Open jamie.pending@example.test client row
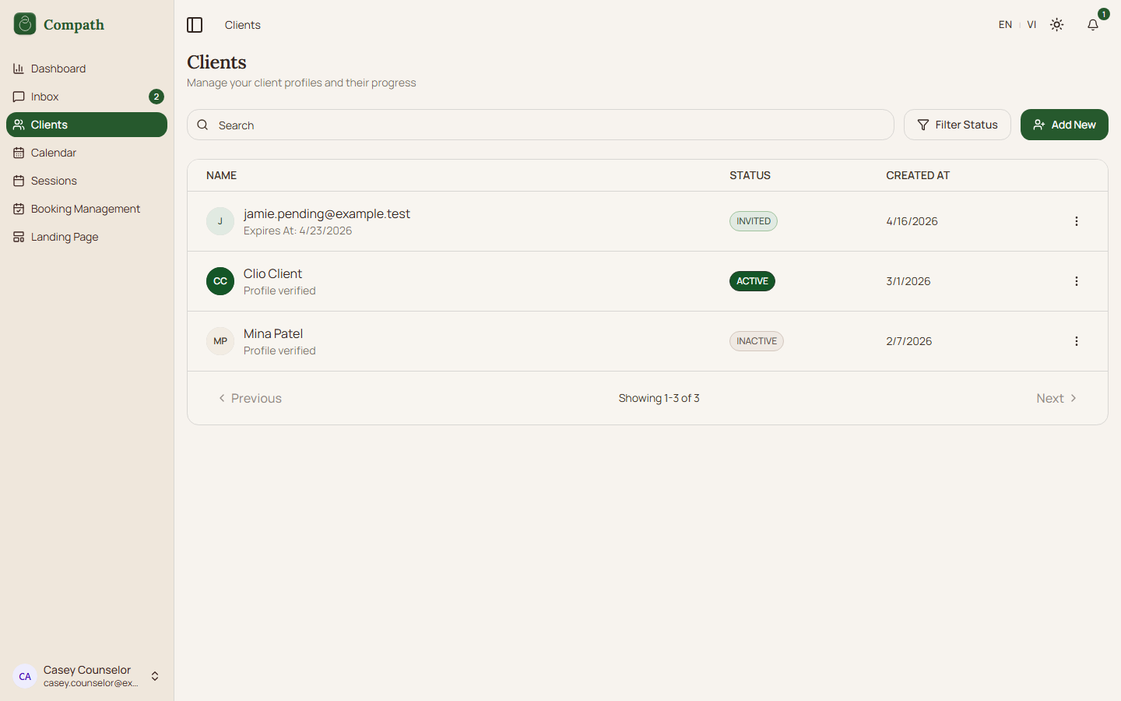Viewport: 1121px width, 701px height. 648,221
